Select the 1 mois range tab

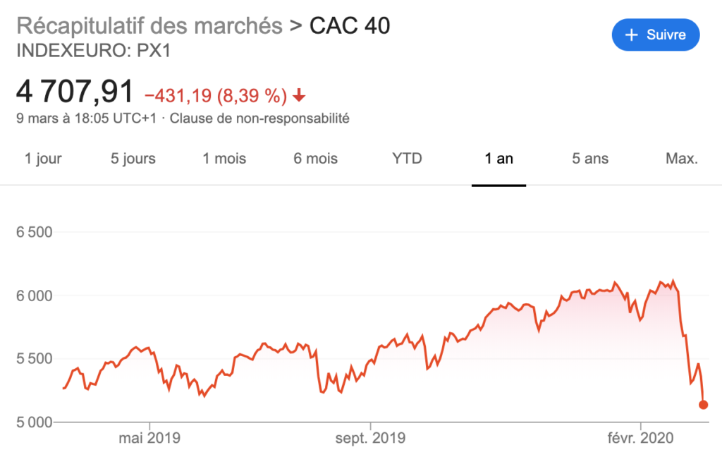click(x=224, y=159)
